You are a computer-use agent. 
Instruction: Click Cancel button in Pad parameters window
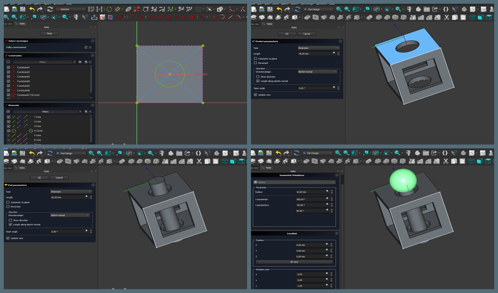59,177
